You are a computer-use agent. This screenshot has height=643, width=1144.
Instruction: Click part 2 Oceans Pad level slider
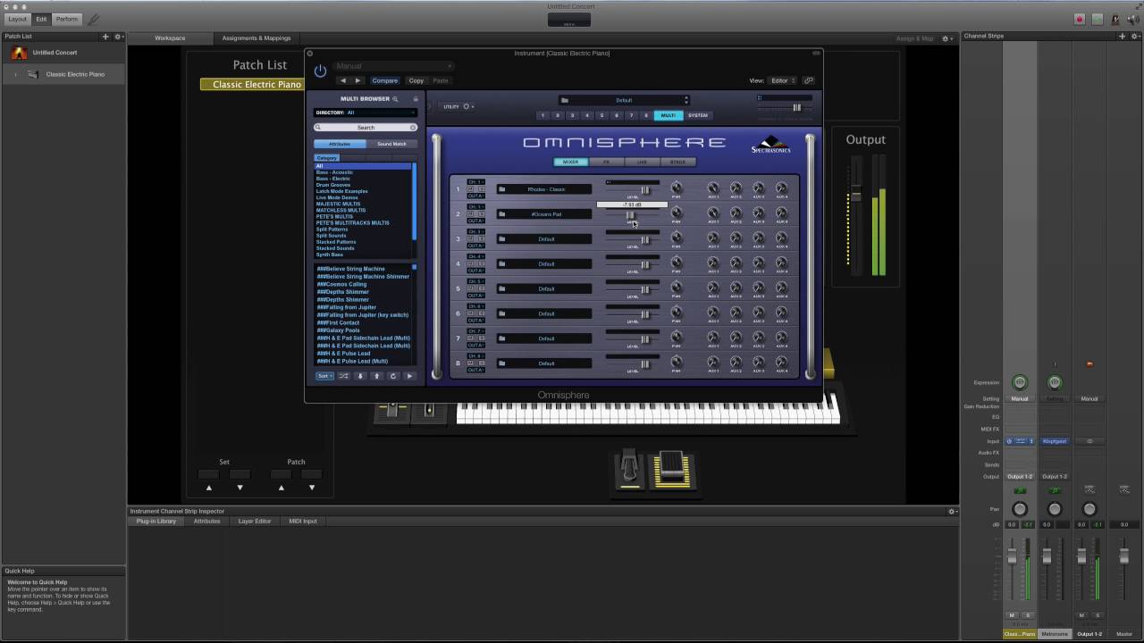(x=631, y=215)
